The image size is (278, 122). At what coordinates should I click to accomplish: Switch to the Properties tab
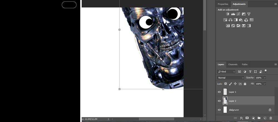coord(223,4)
